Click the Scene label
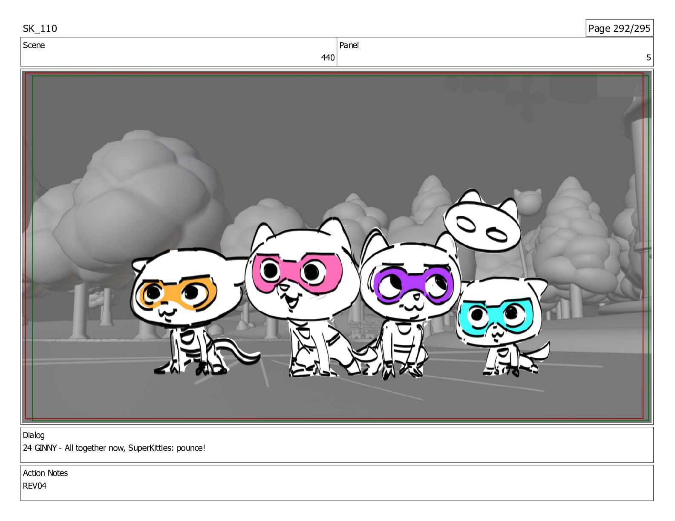The image size is (675, 521). point(34,45)
